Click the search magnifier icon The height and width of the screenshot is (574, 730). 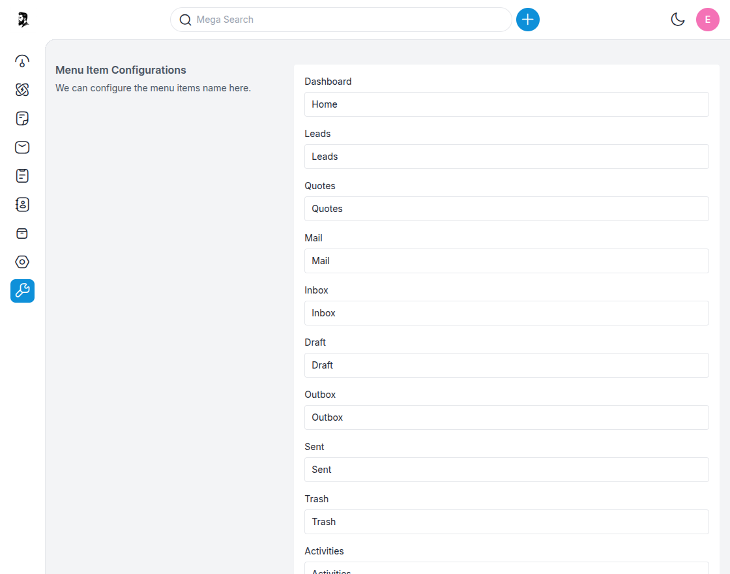click(185, 20)
